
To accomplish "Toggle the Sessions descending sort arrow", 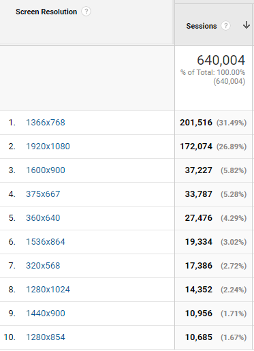I will 247,25.
